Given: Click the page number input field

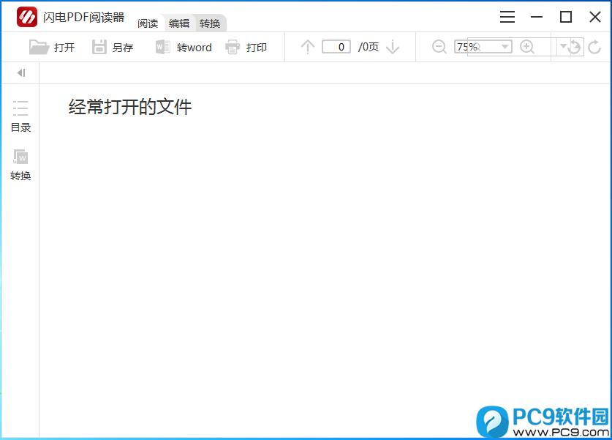Looking at the screenshot, I should click(336, 47).
